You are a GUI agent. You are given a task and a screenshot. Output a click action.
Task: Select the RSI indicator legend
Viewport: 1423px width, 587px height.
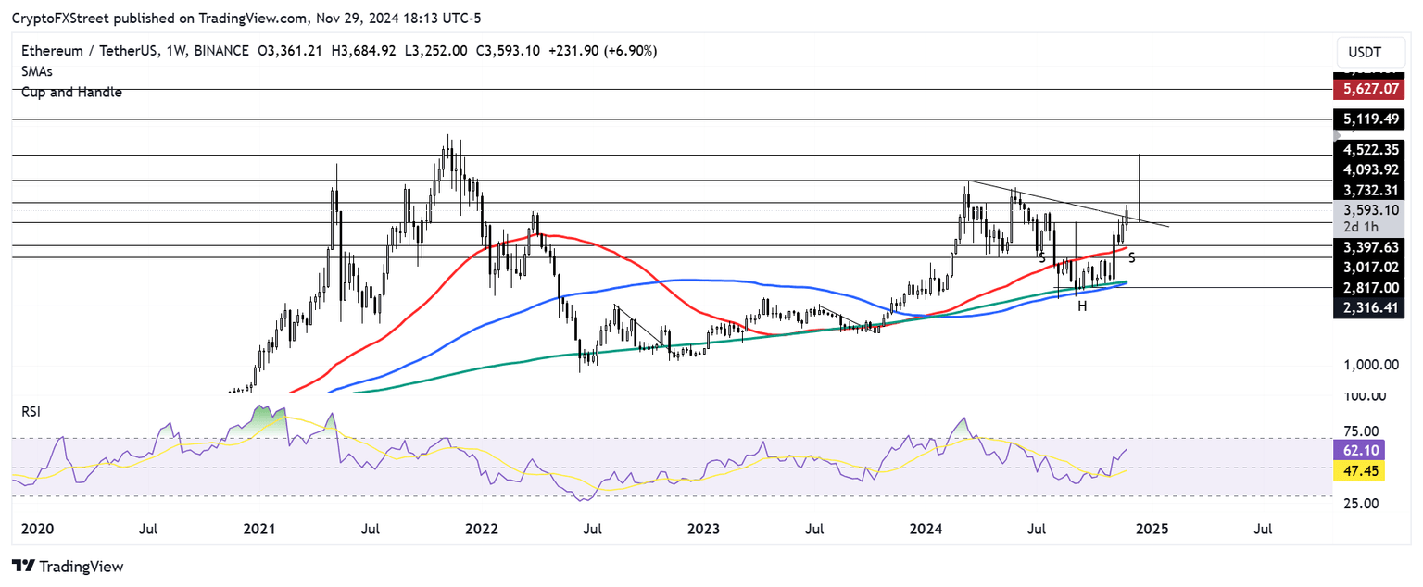[31, 411]
